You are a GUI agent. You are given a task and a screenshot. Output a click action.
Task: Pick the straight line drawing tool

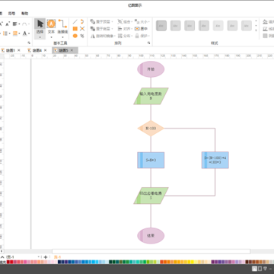pyautogui.click(x=75, y=21)
